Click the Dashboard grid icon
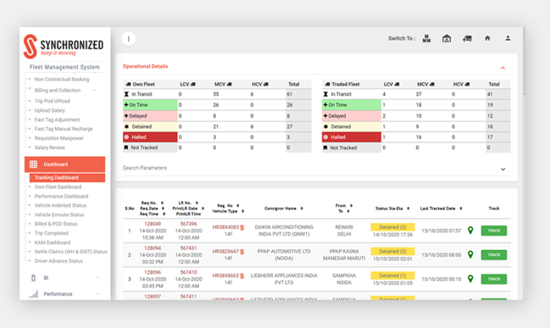This screenshot has width=550, height=328. tap(33, 164)
